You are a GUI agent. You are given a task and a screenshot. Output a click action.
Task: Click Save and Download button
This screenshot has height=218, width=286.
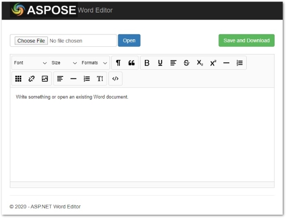click(246, 40)
